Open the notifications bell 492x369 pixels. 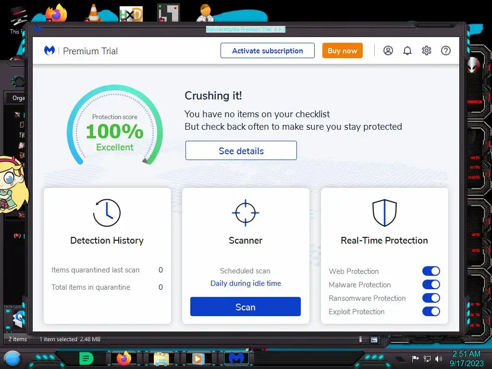pyautogui.click(x=407, y=50)
